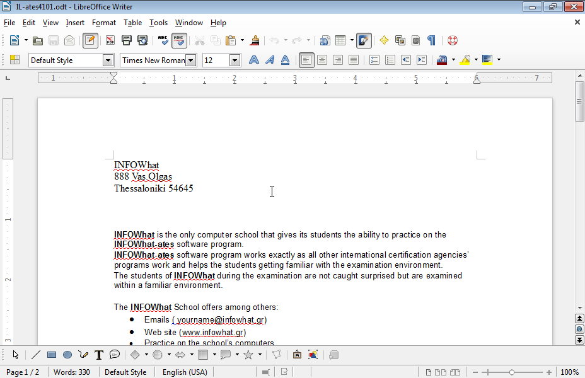The width and height of the screenshot is (585, 378).
Task: Click Page 1 / 2 in status bar
Action: tap(23, 372)
